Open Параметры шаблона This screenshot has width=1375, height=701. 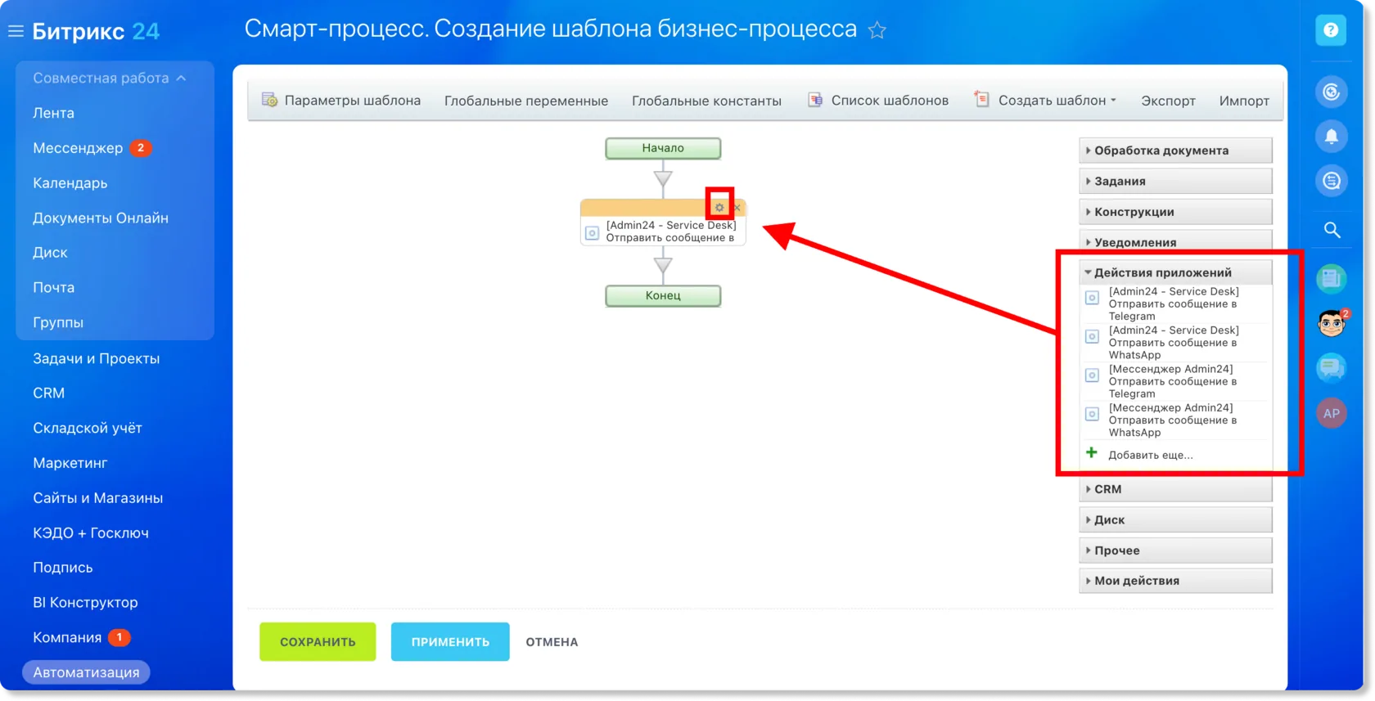(x=341, y=101)
